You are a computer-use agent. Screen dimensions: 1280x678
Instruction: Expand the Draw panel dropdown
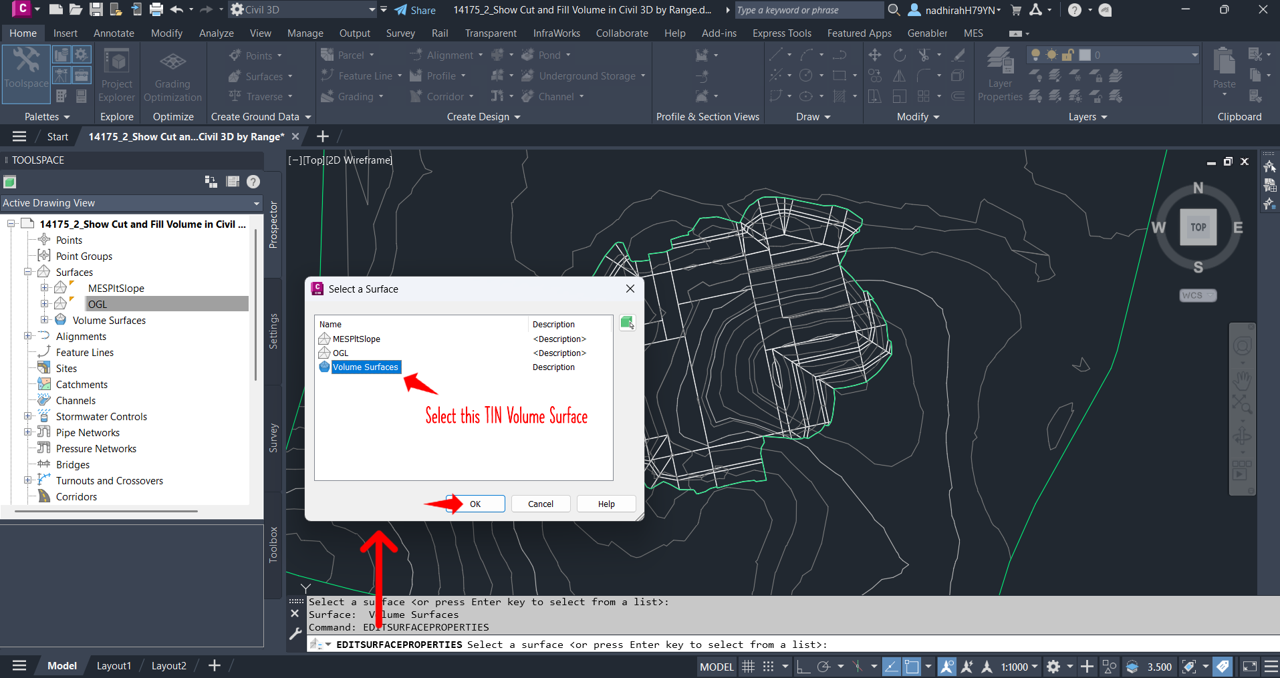click(x=827, y=116)
